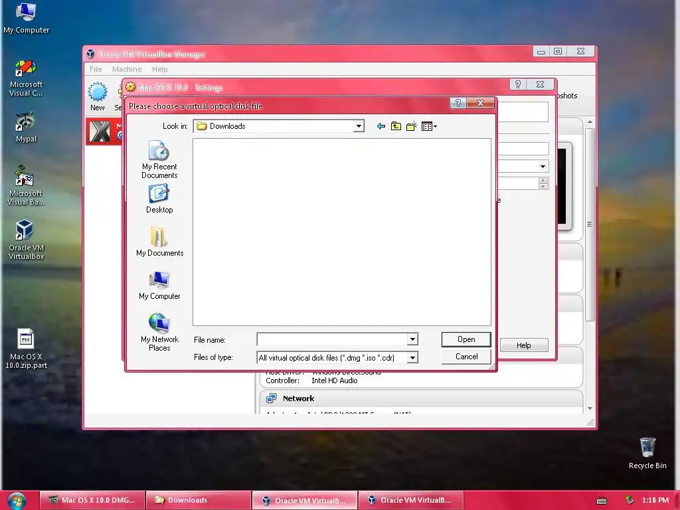680x510 pixels.
Task: Expand the dropdown in the Settings window
Action: [543, 167]
